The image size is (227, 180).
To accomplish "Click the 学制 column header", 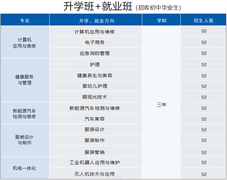I will point(161,21).
